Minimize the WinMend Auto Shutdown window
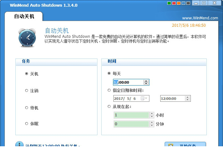223x152 pixels. (196, 3)
